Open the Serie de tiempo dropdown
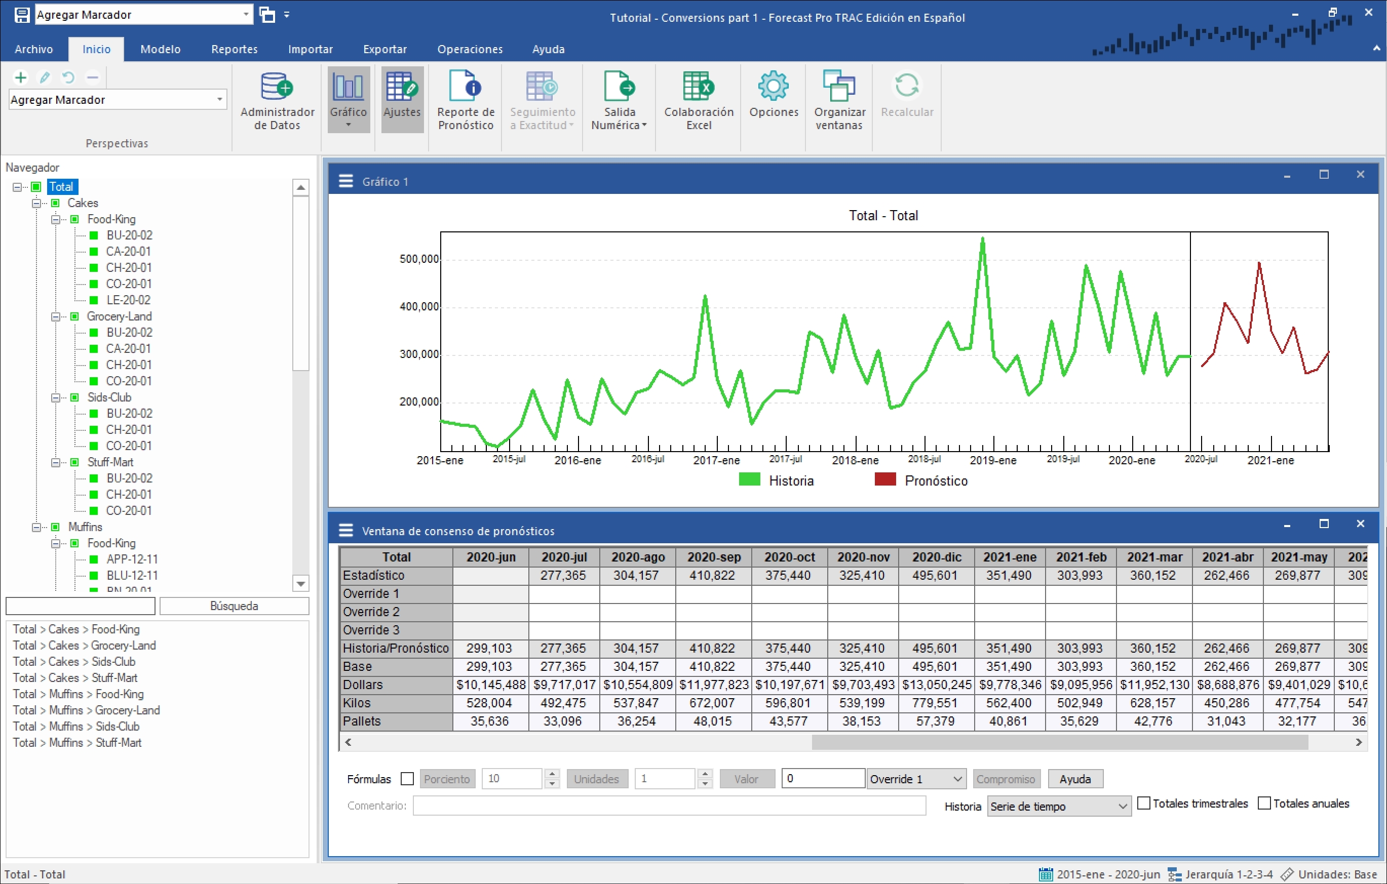 point(1058,807)
